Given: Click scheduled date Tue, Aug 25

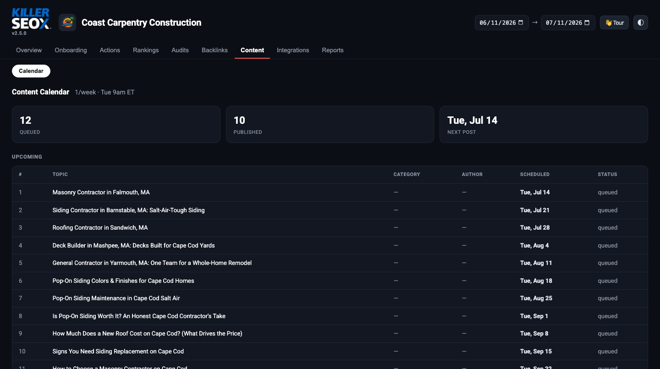Looking at the screenshot, I should point(536,298).
